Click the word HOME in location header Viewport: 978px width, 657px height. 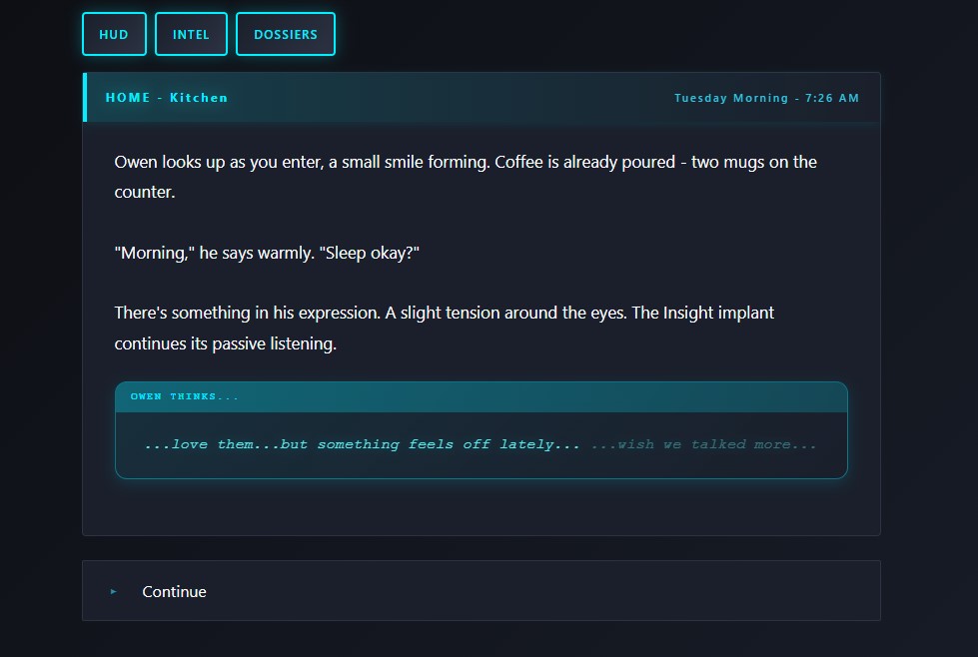tap(128, 98)
